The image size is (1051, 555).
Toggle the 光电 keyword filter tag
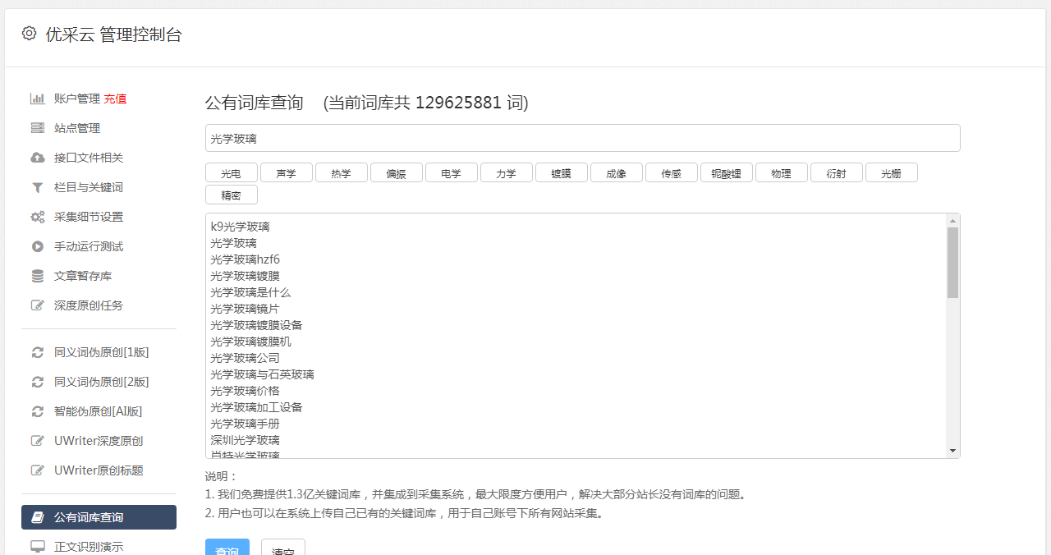tap(231, 172)
